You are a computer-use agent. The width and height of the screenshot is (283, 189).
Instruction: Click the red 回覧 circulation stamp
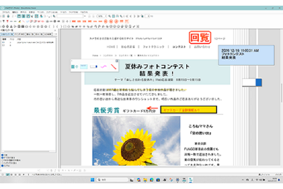coord(199,37)
